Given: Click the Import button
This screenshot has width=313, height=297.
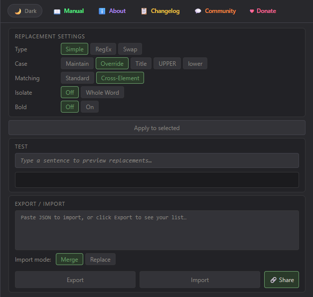Looking at the screenshot, I should tap(200, 280).
